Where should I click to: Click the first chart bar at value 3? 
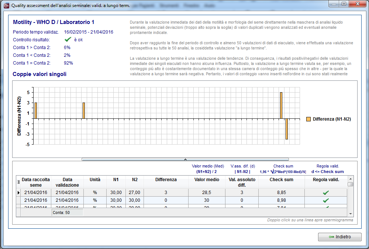(x=36, y=111)
